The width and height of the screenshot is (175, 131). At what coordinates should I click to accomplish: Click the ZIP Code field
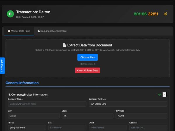coord(141,116)
